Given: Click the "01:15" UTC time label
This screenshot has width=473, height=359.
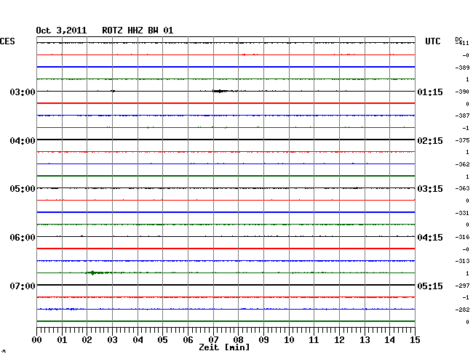Looking at the screenshot, I should tap(430, 92).
